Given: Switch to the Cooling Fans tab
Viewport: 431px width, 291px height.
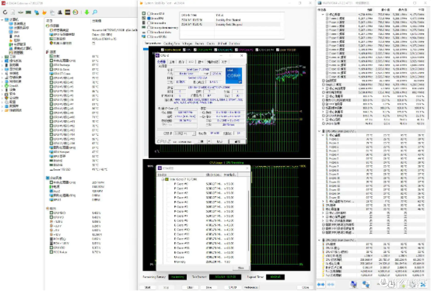Looking at the screenshot, I should (171, 44).
